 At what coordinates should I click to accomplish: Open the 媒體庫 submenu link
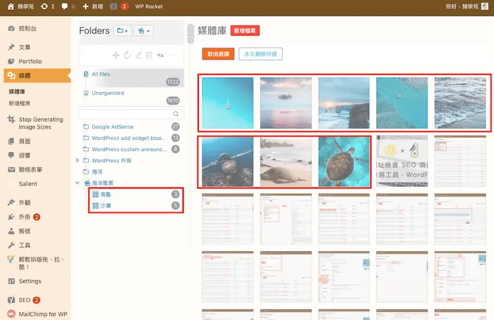coord(17,91)
